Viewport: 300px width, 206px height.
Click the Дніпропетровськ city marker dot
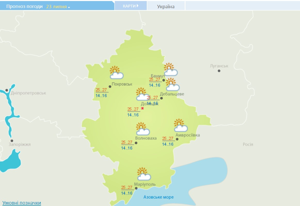(x=7, y=90)
